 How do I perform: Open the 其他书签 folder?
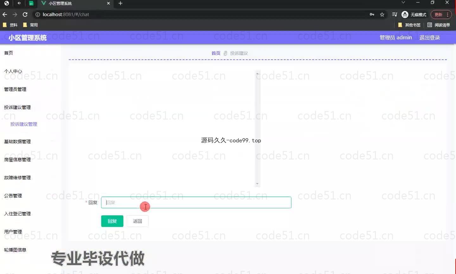[409, 25]
